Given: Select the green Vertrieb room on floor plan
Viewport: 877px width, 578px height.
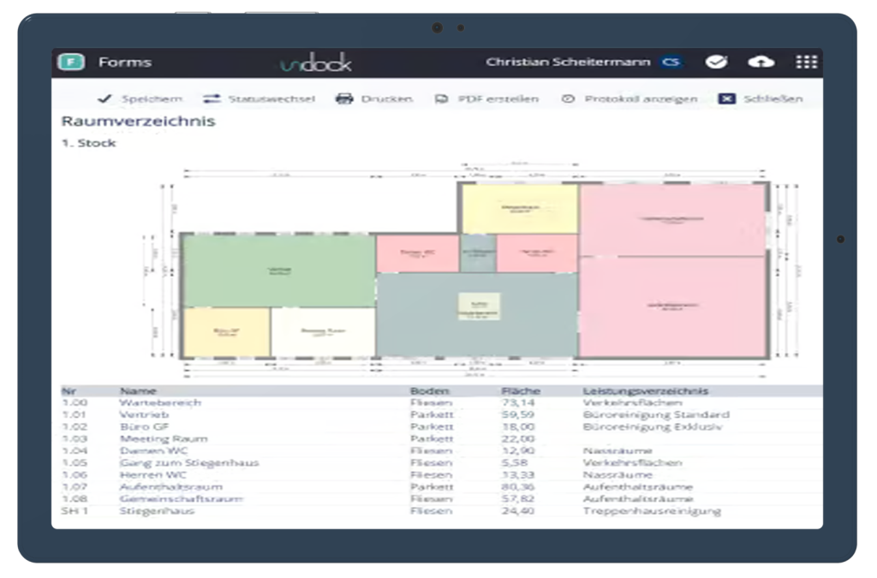Looking at the screenshot, I should [279, 270].
